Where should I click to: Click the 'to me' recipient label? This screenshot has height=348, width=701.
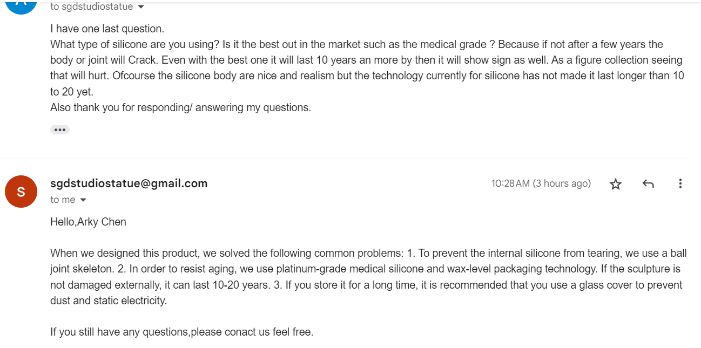tap(63, 200)
